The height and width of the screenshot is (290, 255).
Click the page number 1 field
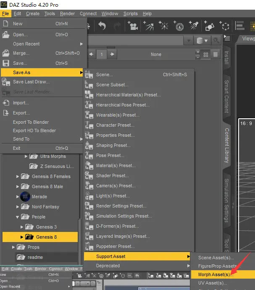(x=102, y=54)
